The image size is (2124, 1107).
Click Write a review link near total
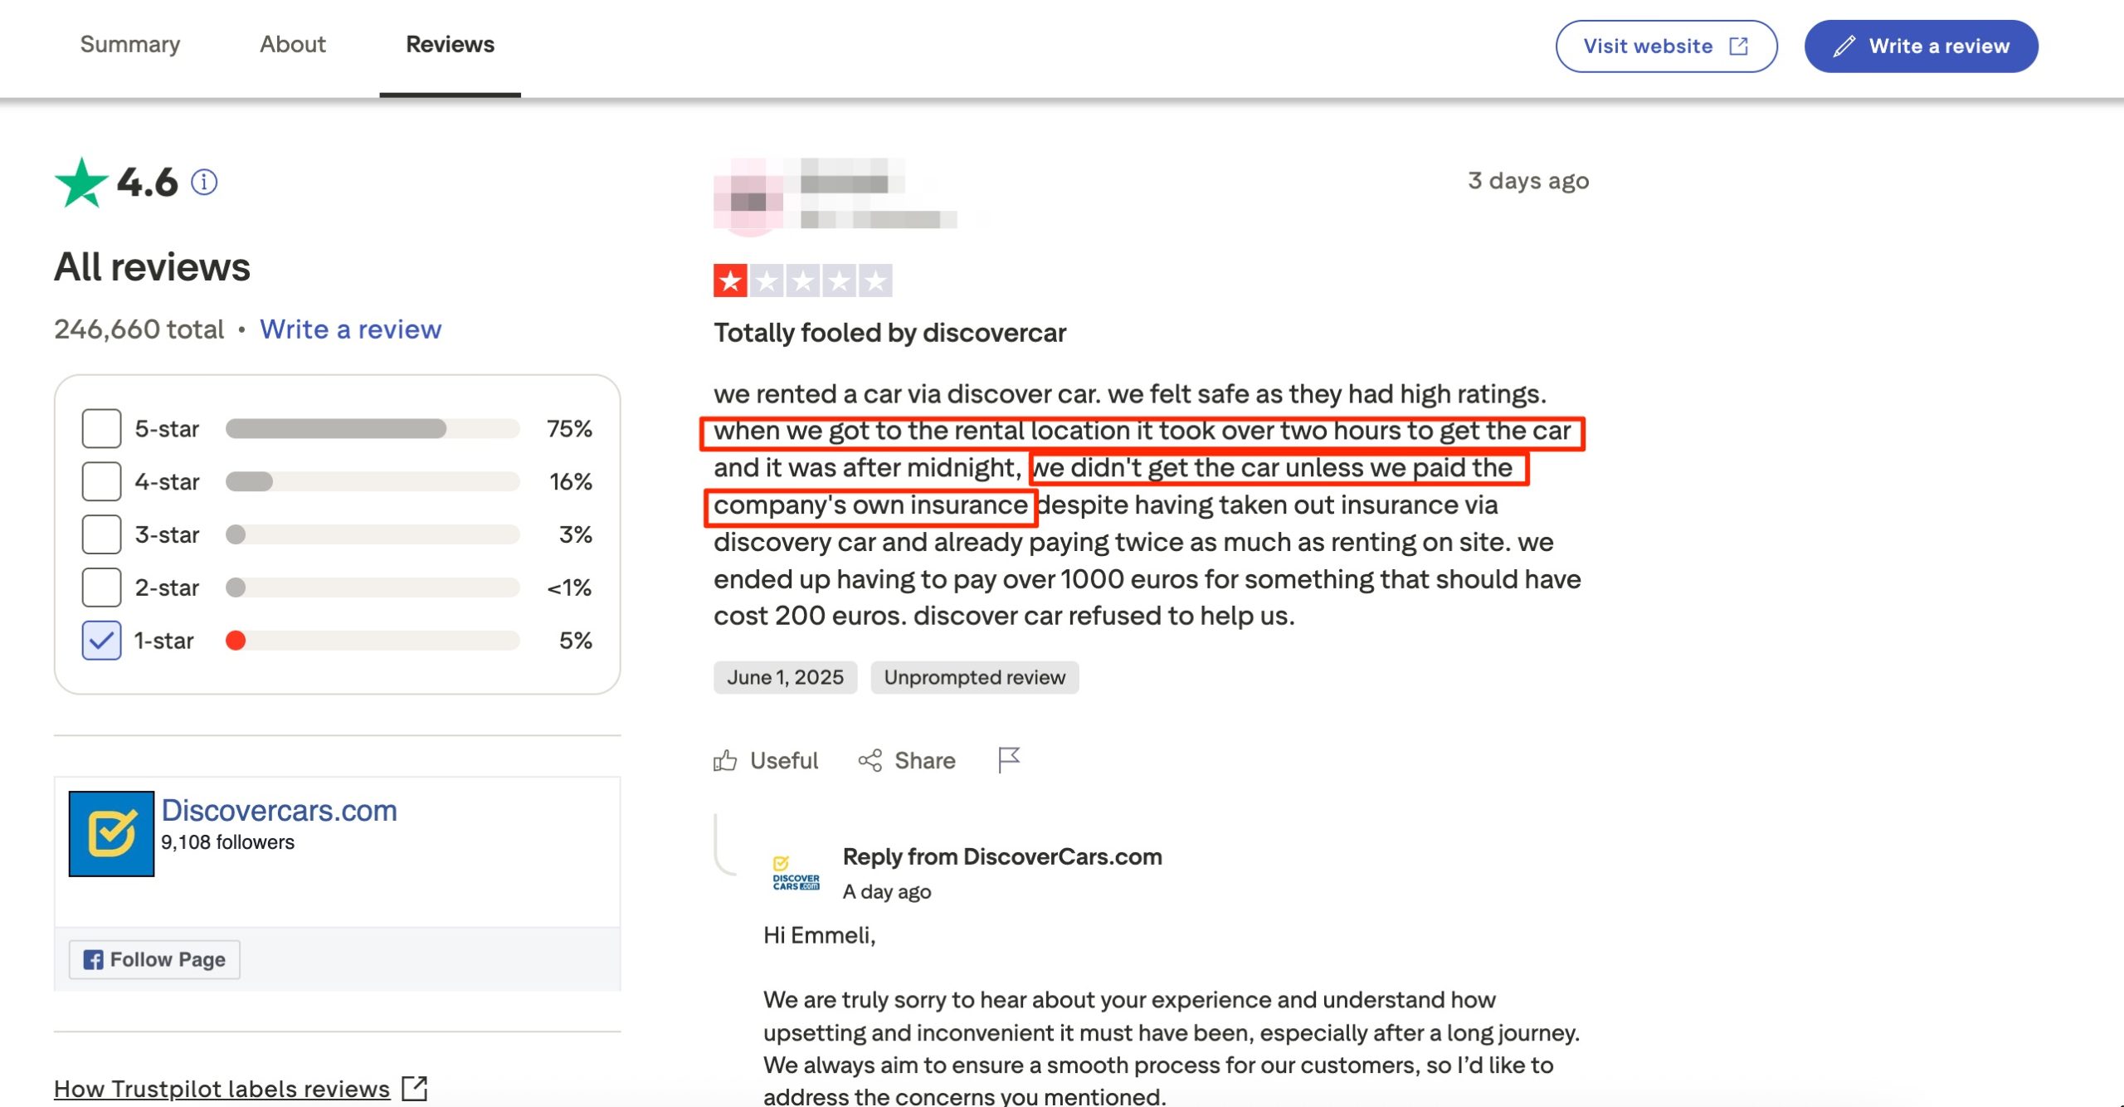pos(350,329)
